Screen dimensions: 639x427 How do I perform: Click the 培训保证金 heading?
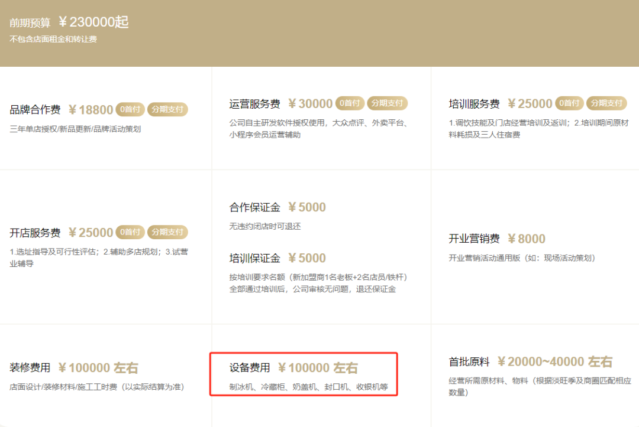254,258
